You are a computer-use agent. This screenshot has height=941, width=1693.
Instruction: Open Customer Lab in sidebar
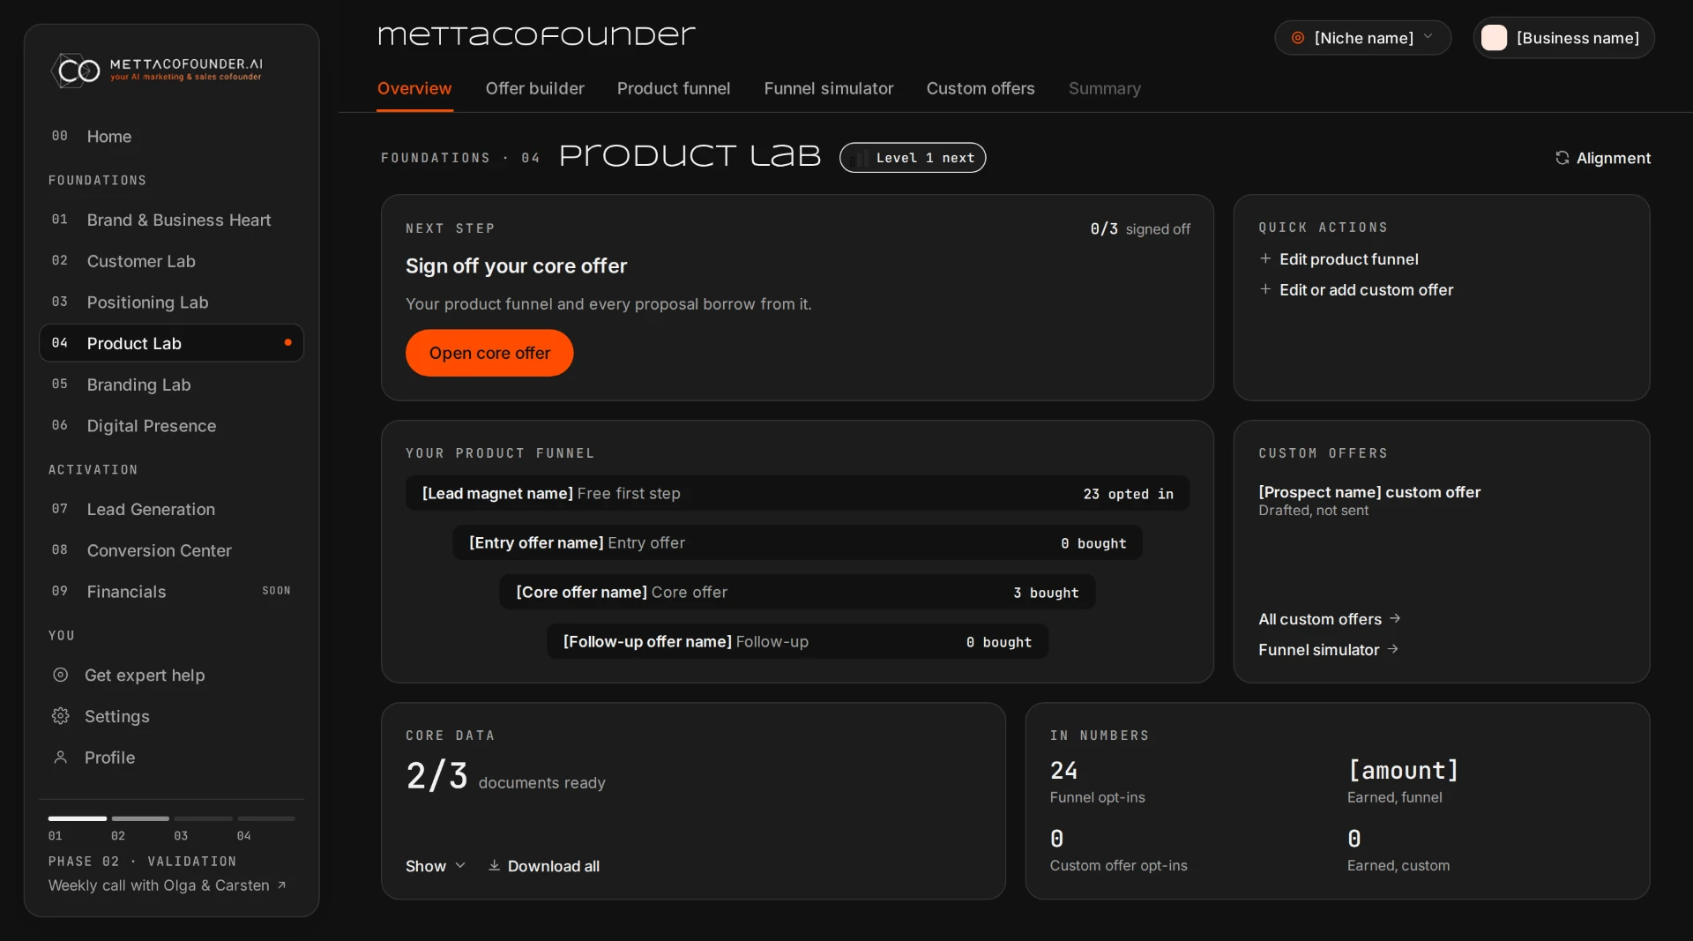[x=171, y=261]
